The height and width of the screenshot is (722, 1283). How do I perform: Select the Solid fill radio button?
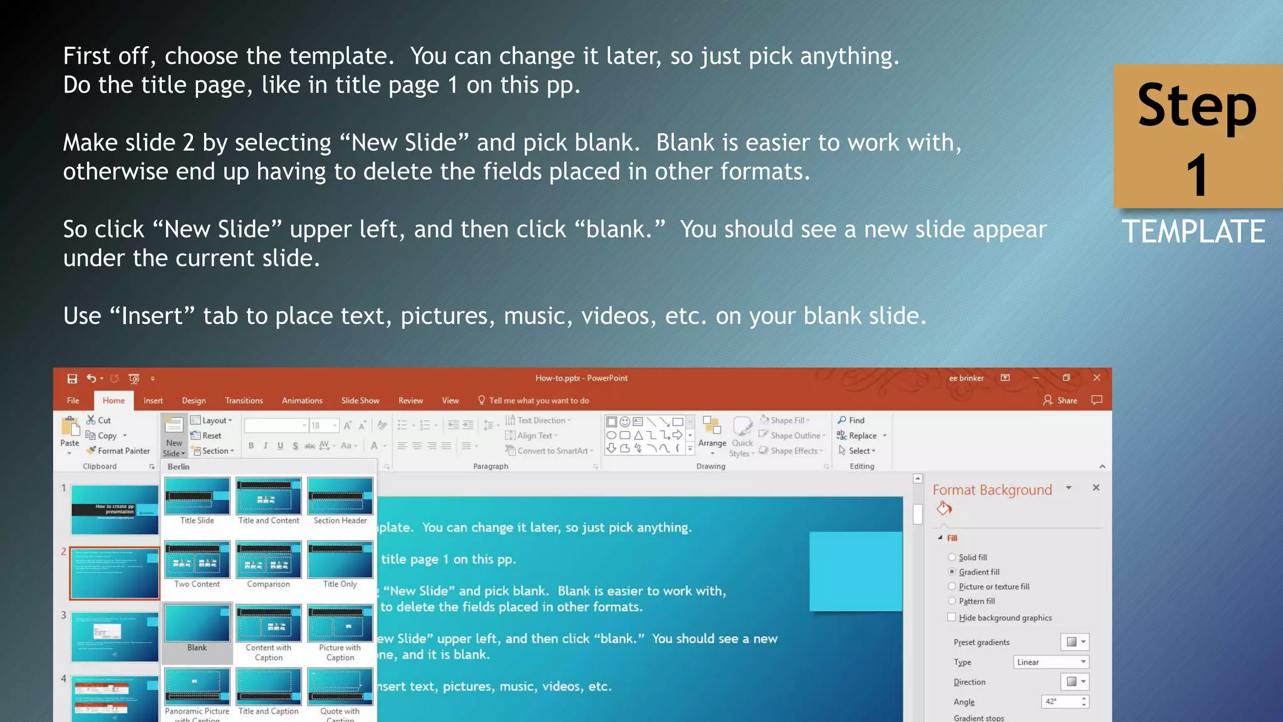(x=952, y=557)
